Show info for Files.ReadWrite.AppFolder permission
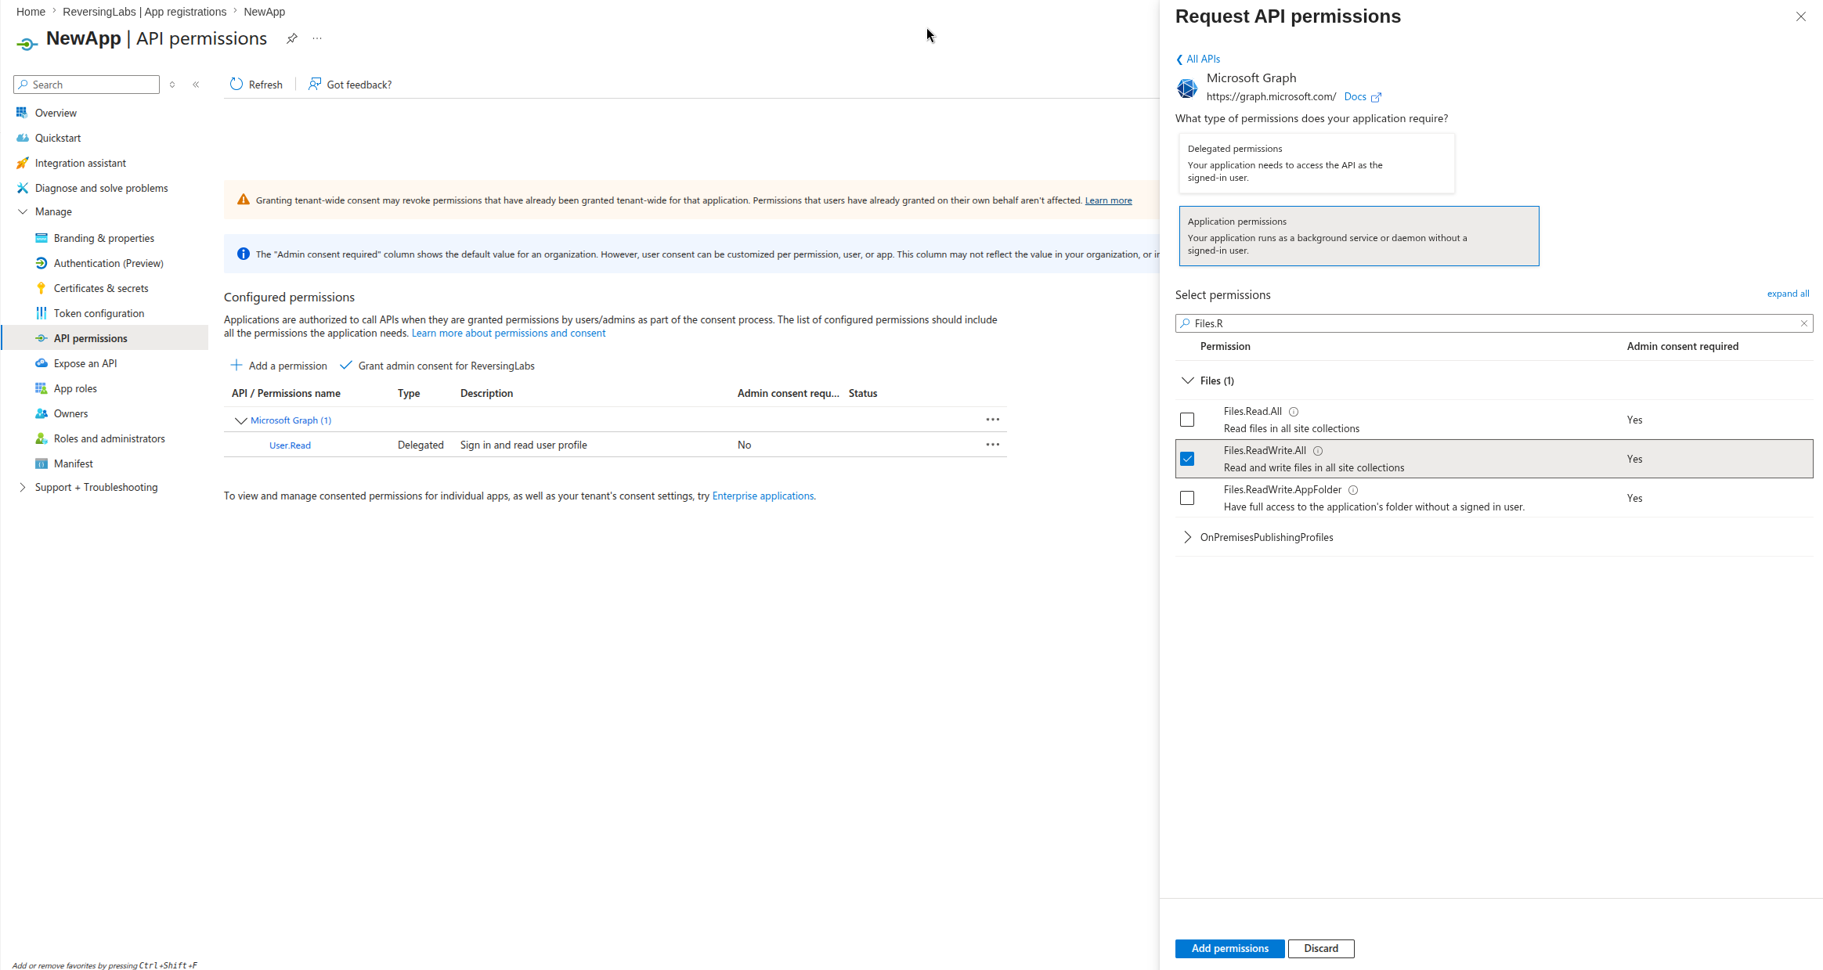This screenshot has width=1823, height=970. [1353, 490]
